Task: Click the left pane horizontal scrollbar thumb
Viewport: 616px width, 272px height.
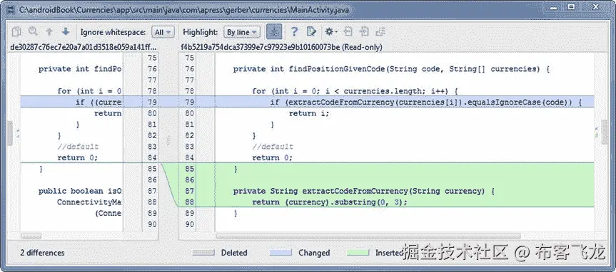Action: click(31, 236)
